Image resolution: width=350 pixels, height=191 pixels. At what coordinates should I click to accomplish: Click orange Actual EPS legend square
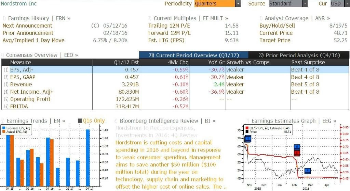click(4, 132)
